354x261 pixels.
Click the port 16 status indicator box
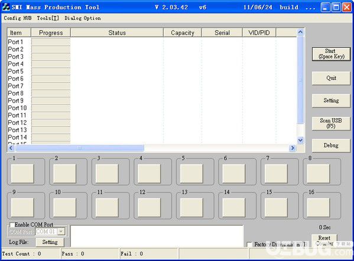pyautogui.click(x=319, y=207)
